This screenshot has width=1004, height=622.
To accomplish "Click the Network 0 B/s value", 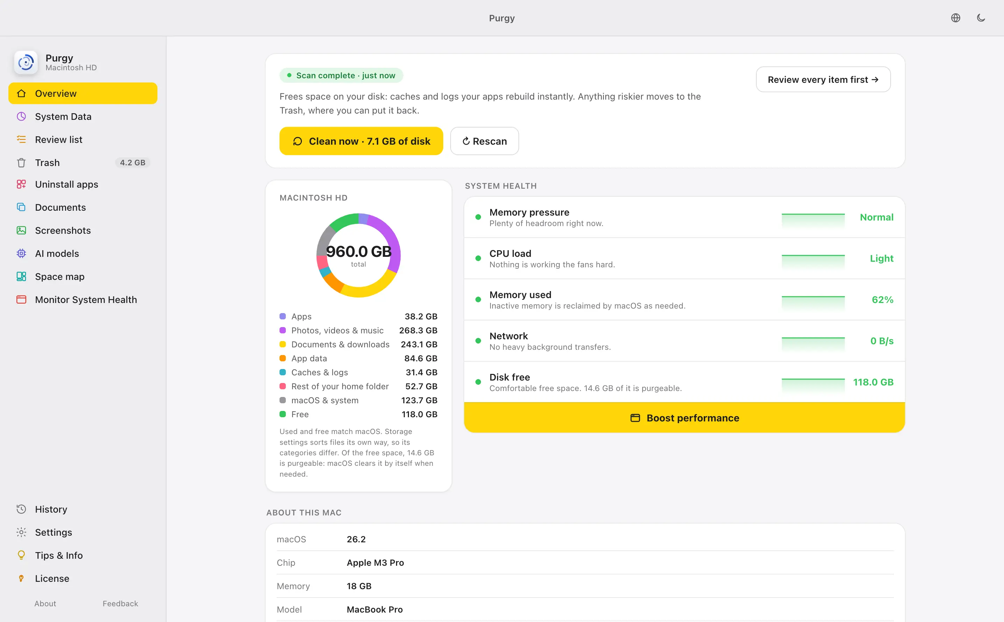I will point(882,341).
